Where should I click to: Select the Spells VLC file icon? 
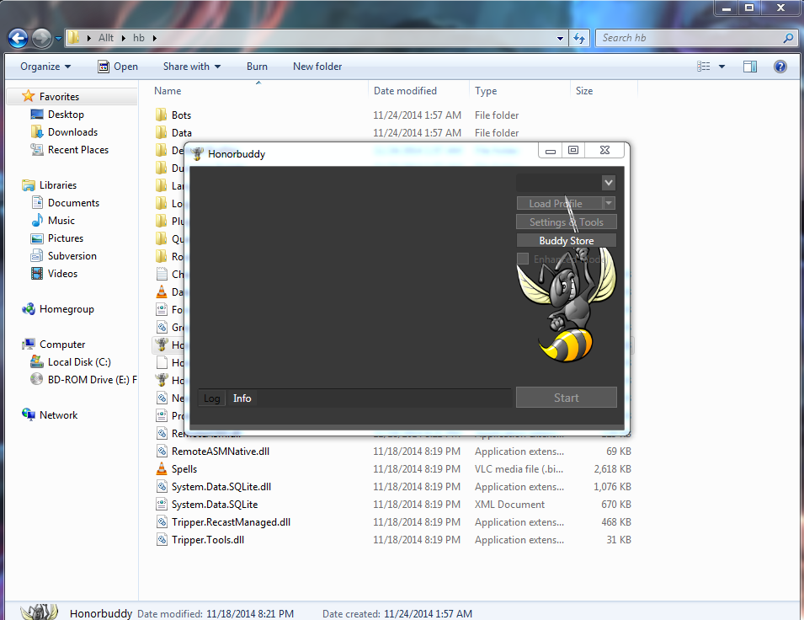point(162,469)
